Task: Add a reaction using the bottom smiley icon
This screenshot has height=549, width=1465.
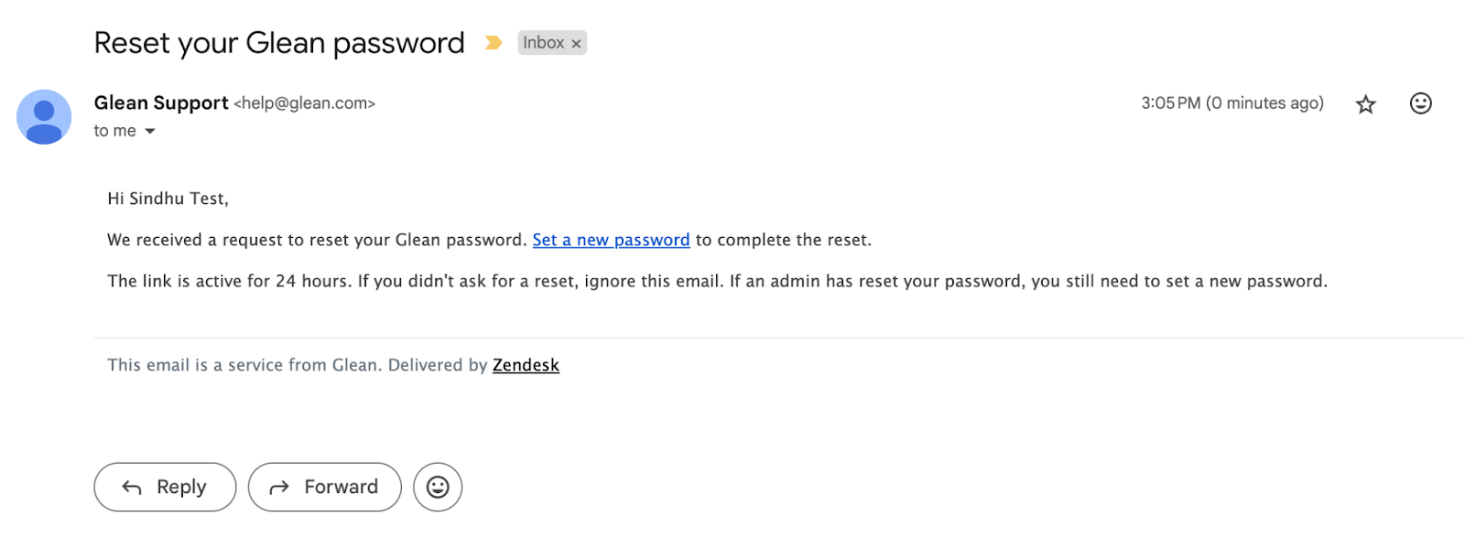Action: (438, 487)
